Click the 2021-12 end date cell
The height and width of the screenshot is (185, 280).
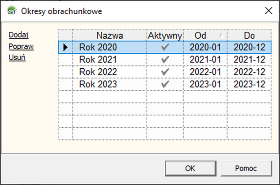(249, 59)
